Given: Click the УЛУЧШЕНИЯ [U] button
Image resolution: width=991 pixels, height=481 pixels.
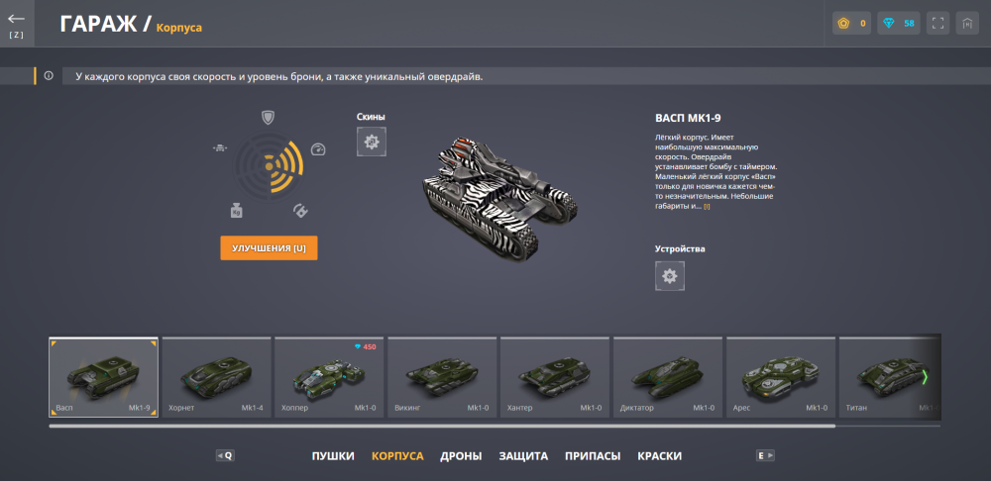Looking at the screenshot, I should pyautogui.click(x=269, y=248).
